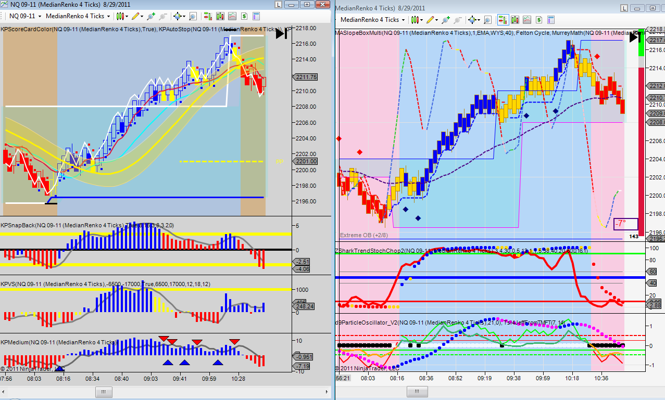
Task: Click Extreme OB (+2/8) Murrey label
Action: point(363,235)
